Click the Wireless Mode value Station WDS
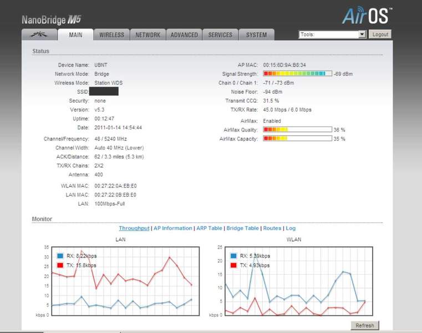Screen dimensions: 422x333 [x=109, y=83]
